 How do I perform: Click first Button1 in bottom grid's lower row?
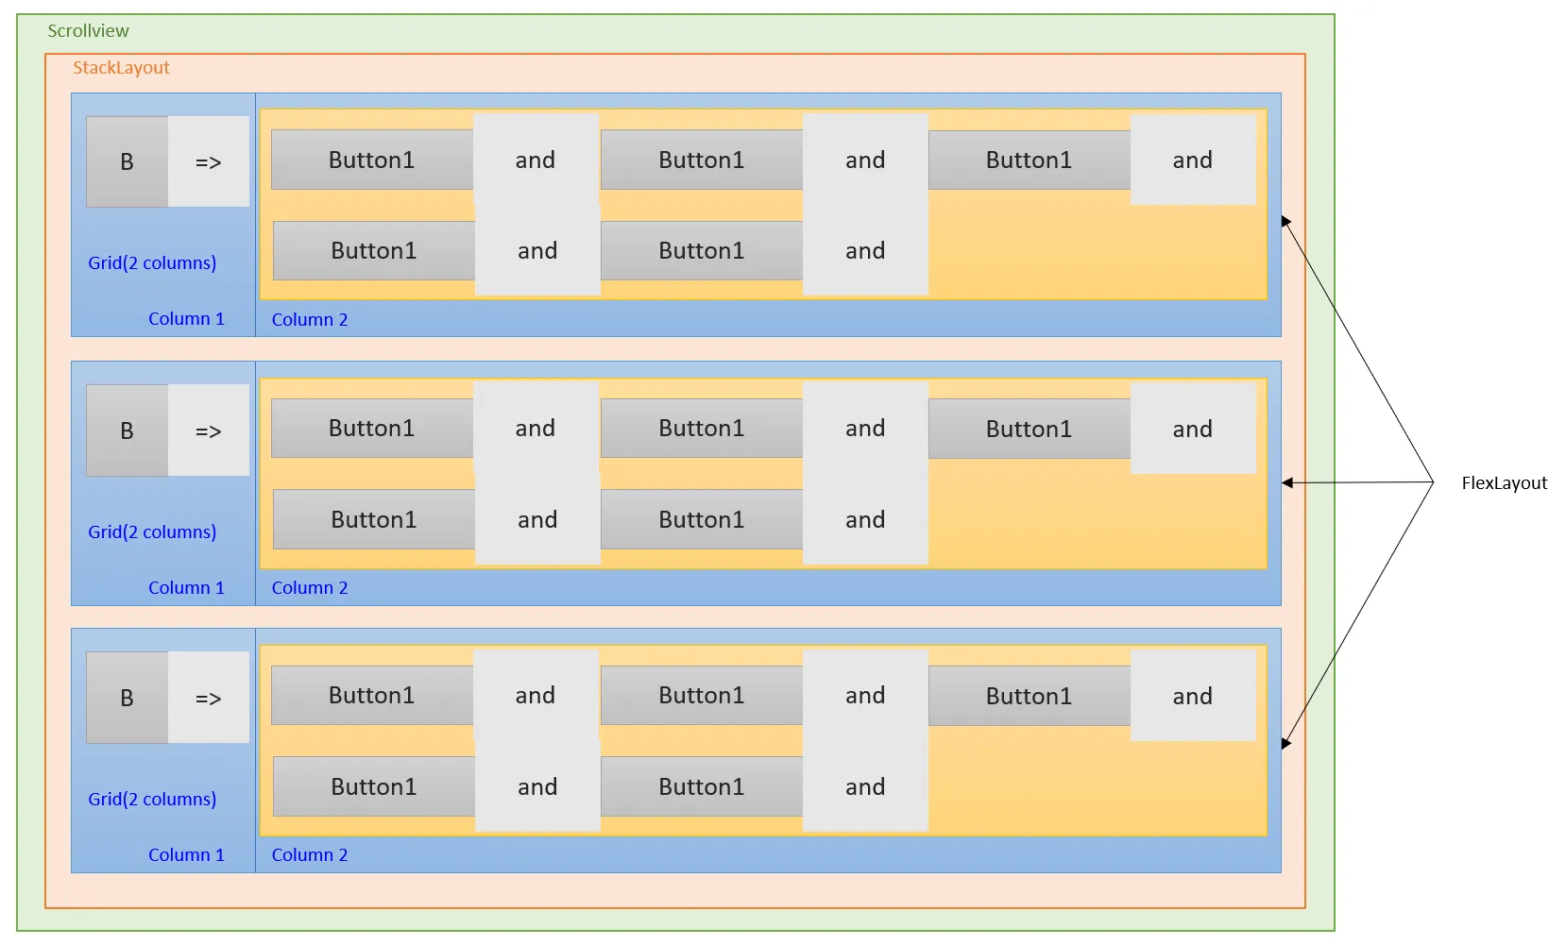pyautogui.click(x=374, y=786)
